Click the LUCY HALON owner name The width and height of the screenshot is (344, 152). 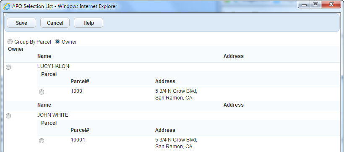pos(53,66)
